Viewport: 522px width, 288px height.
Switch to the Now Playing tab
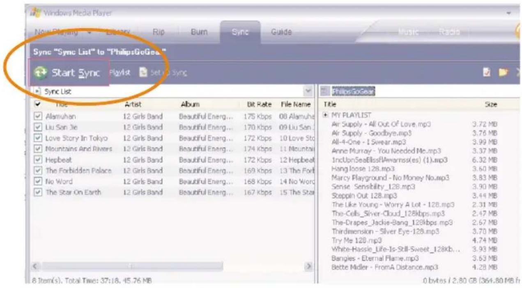56,32
